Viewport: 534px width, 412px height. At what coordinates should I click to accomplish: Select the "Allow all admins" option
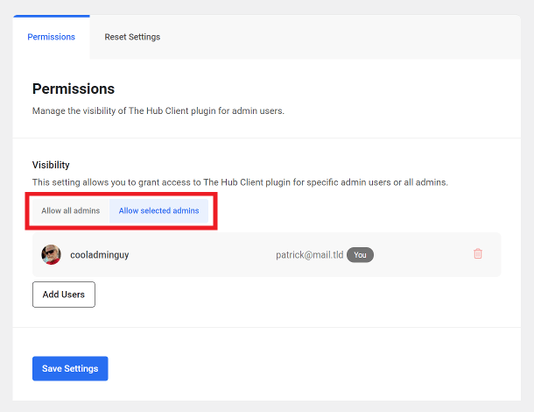[71, 211]
